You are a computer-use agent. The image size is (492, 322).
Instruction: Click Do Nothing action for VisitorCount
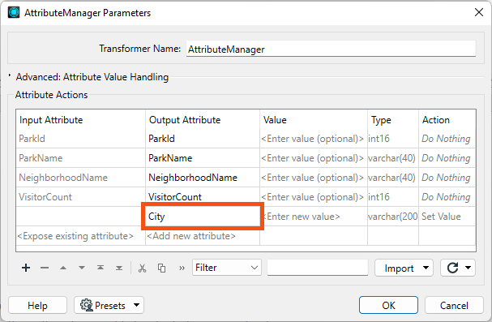pos(447,197)
